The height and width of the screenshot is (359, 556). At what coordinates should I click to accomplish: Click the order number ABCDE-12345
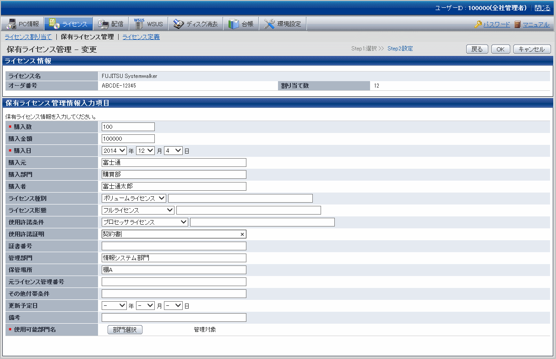click(119, 86)
